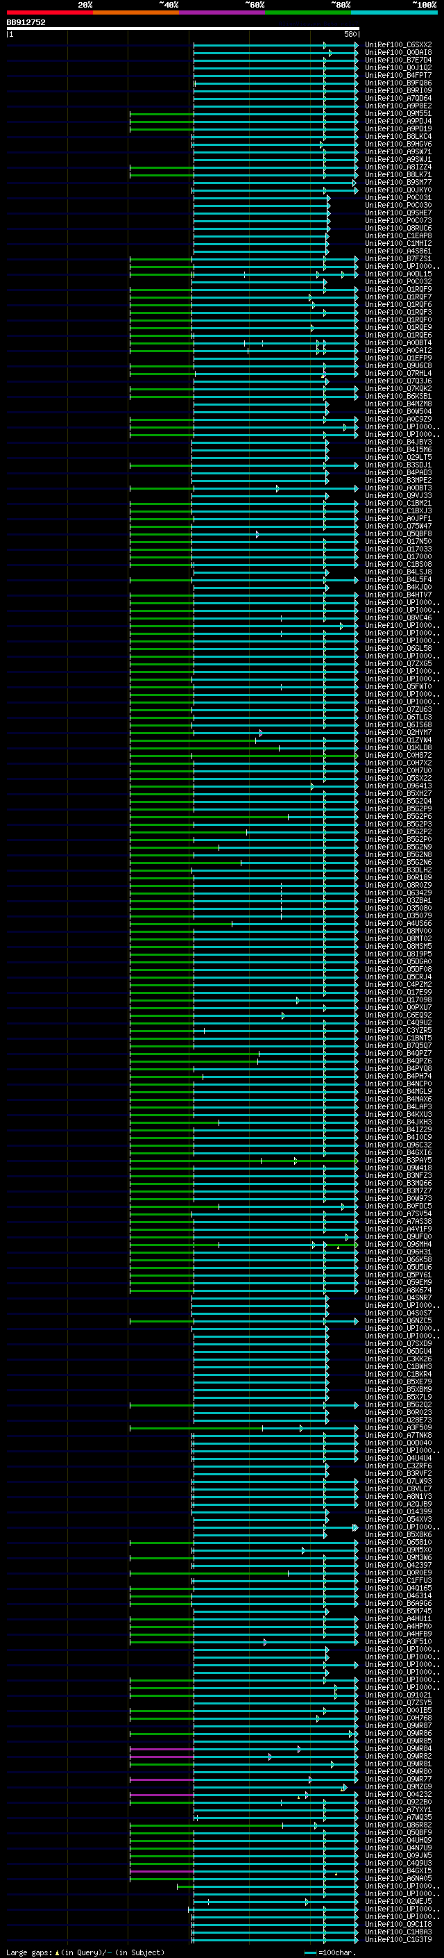Select hit UniRef100_A4S861
Screen dimensions: 444x1958
398,251
